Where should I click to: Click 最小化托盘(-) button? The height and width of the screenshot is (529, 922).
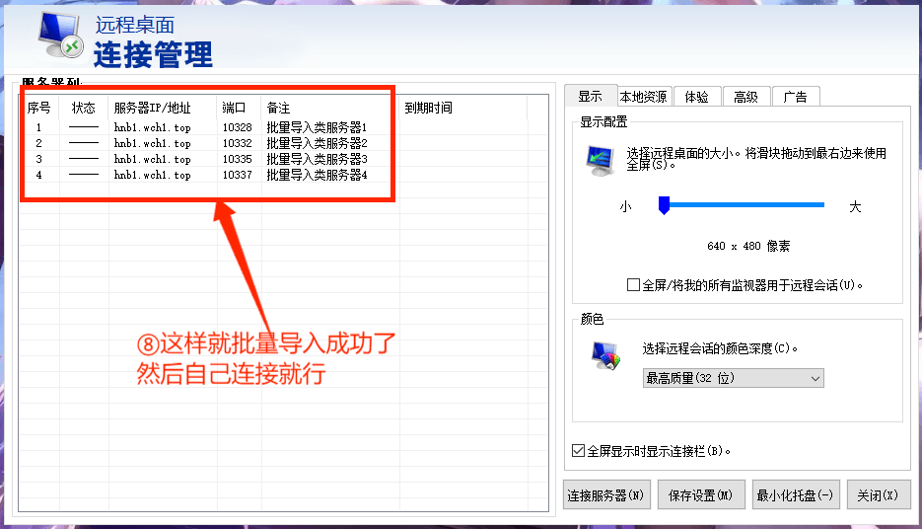pyautogui.click(x=795, y=495)
